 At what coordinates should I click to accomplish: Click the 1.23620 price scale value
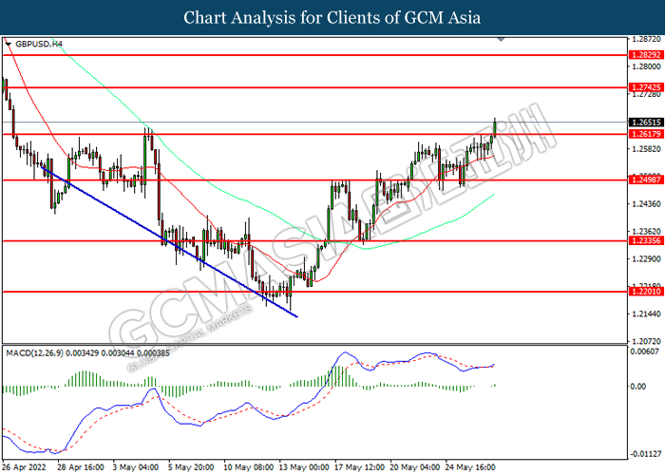point(646,232)
